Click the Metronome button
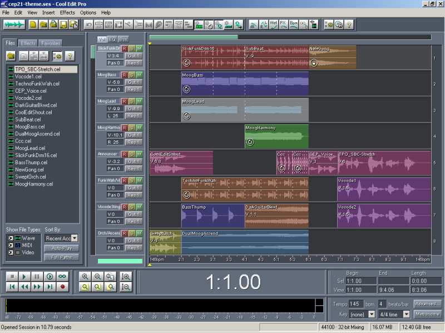The width and height of the screenshot is (445, 333). pyautogui.click(x=428, y=314)
